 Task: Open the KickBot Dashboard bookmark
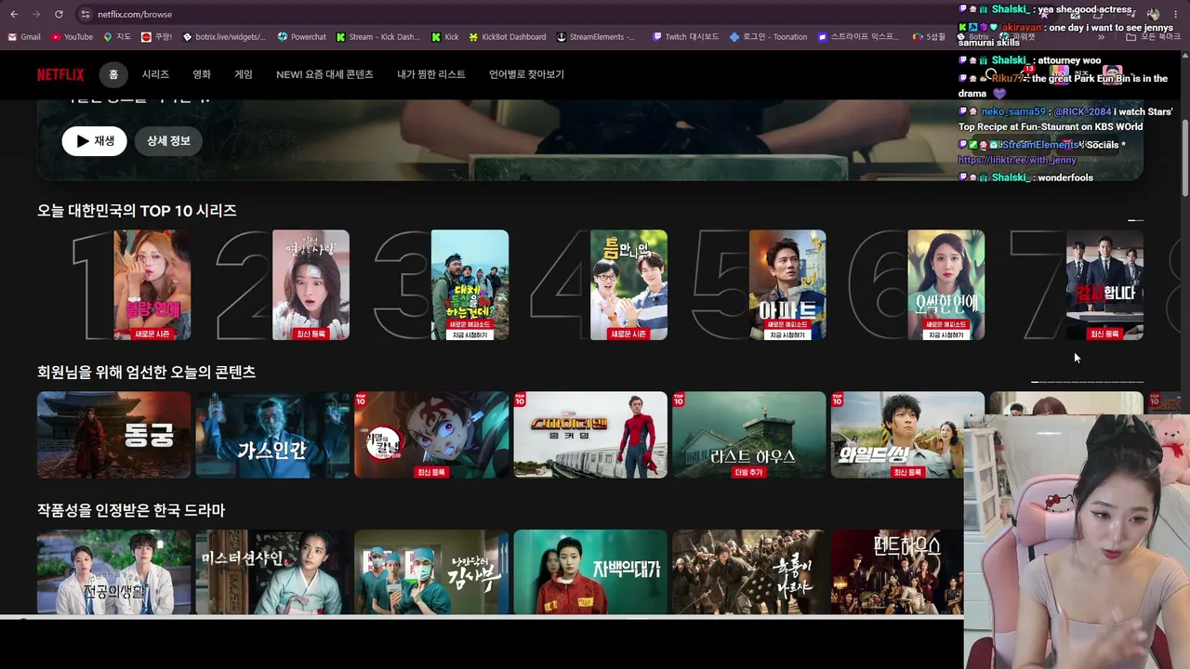tap(507, 37)
